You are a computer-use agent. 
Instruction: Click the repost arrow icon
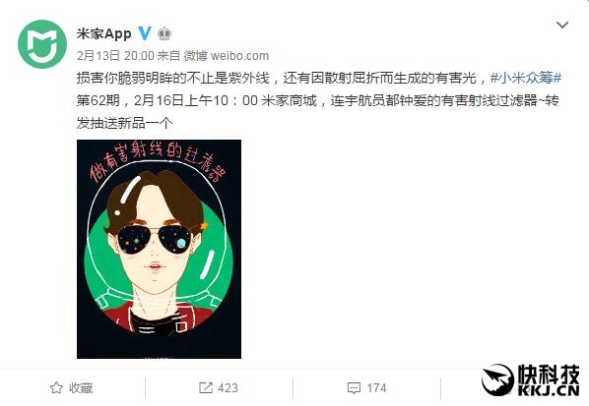tap(206, 387)
